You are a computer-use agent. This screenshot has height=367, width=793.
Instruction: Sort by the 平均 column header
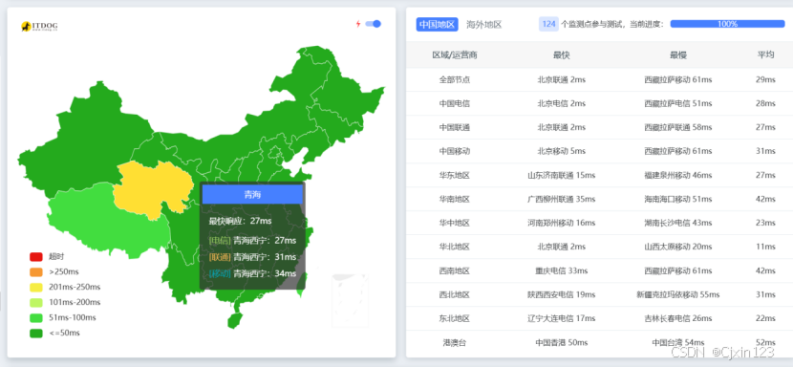pos(765,55)
